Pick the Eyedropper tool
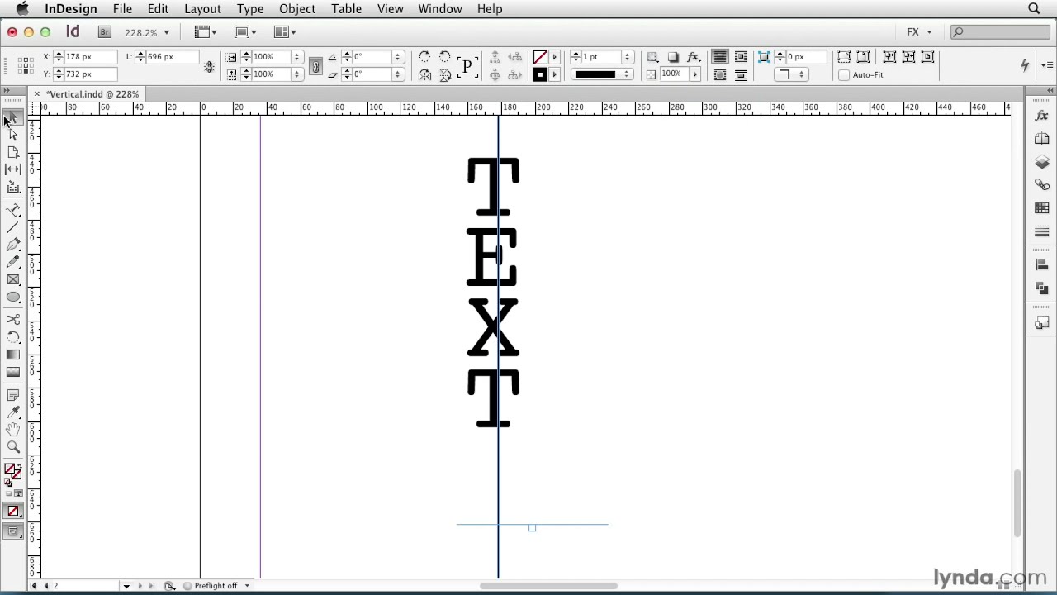 coord(13,412)
